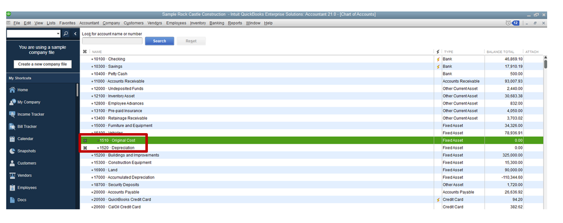Select the 10100 Checking account row

click(311, 60)
